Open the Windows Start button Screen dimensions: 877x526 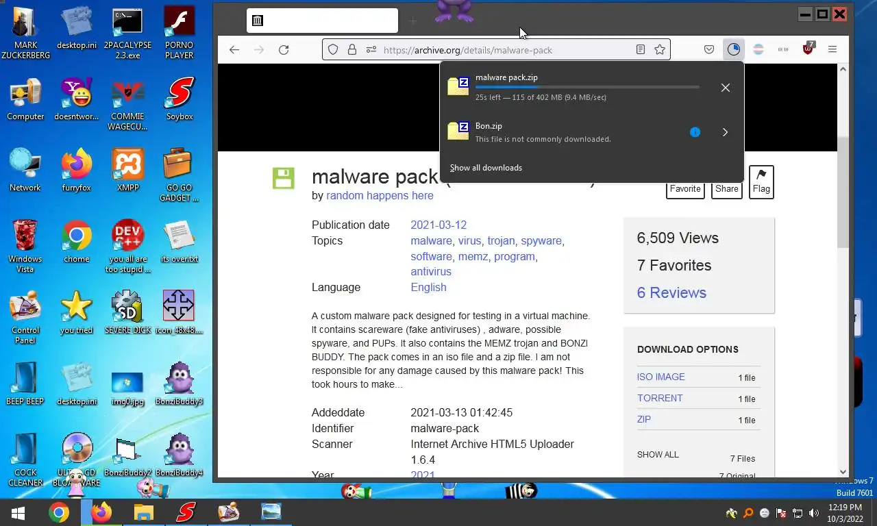click(x=18, y=512)
